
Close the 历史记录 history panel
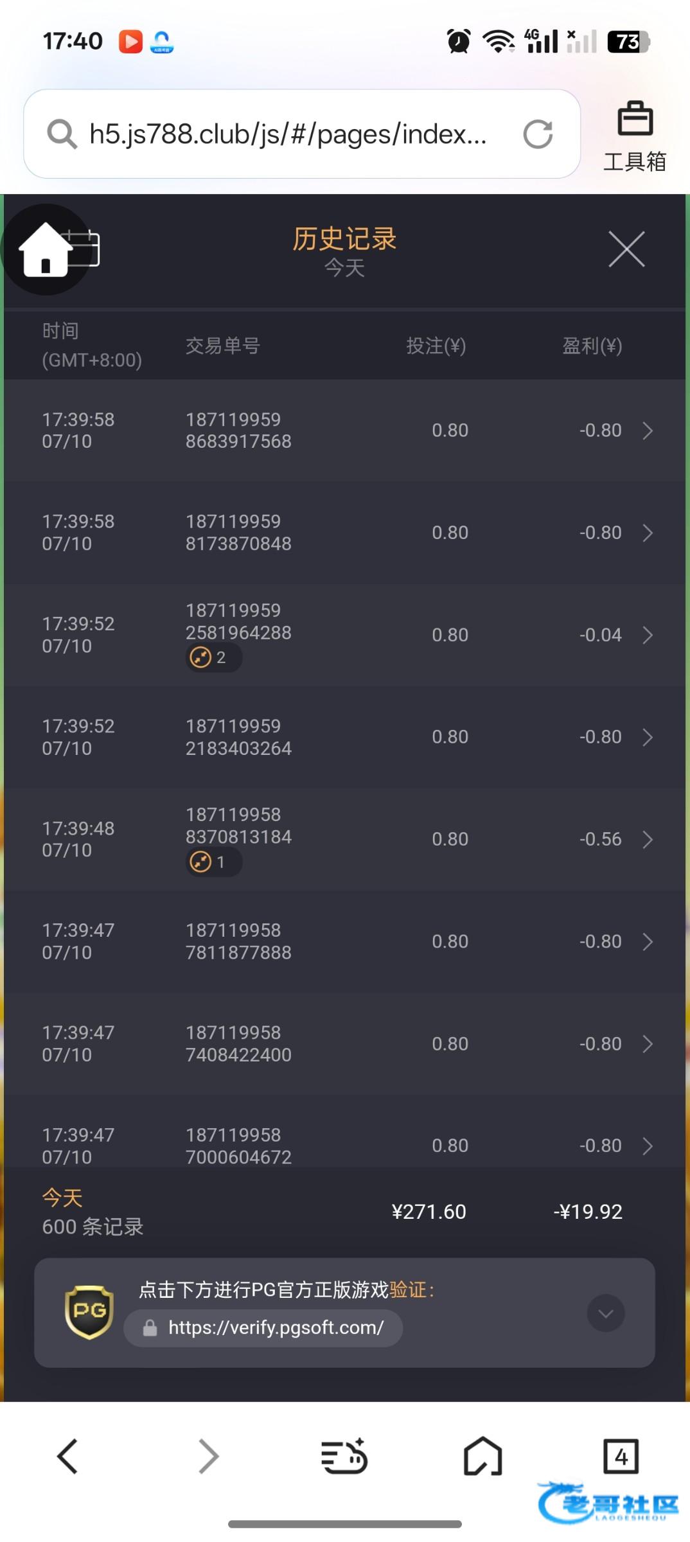(626, 249)
